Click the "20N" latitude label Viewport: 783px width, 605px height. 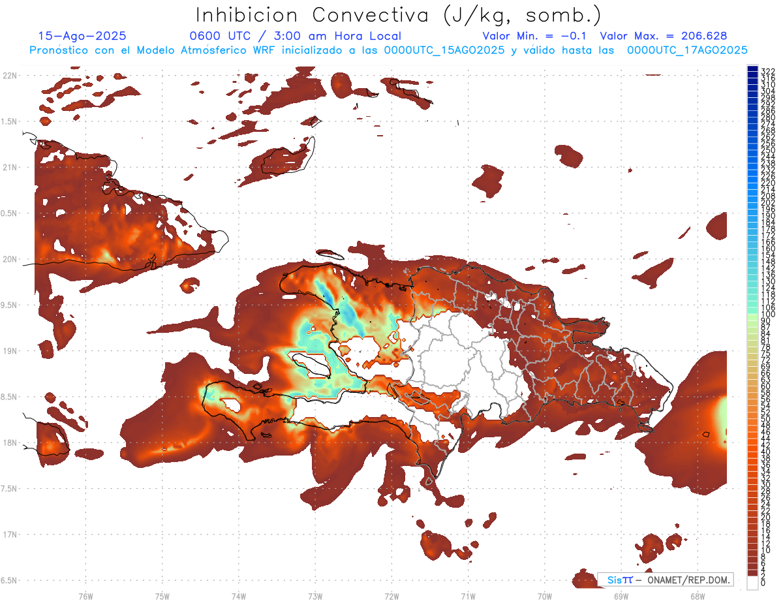coord(10,259)
